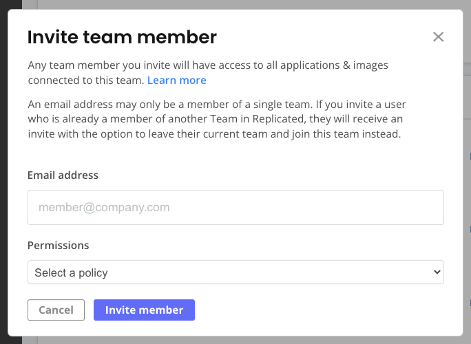
Task: Click the "Select a policy" text
Action: click(x=71, y=272)
